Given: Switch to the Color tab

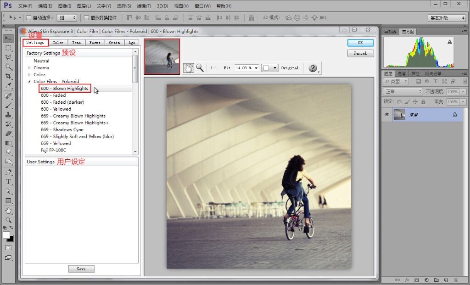Looking at the screenshot, I should [58, 43].
